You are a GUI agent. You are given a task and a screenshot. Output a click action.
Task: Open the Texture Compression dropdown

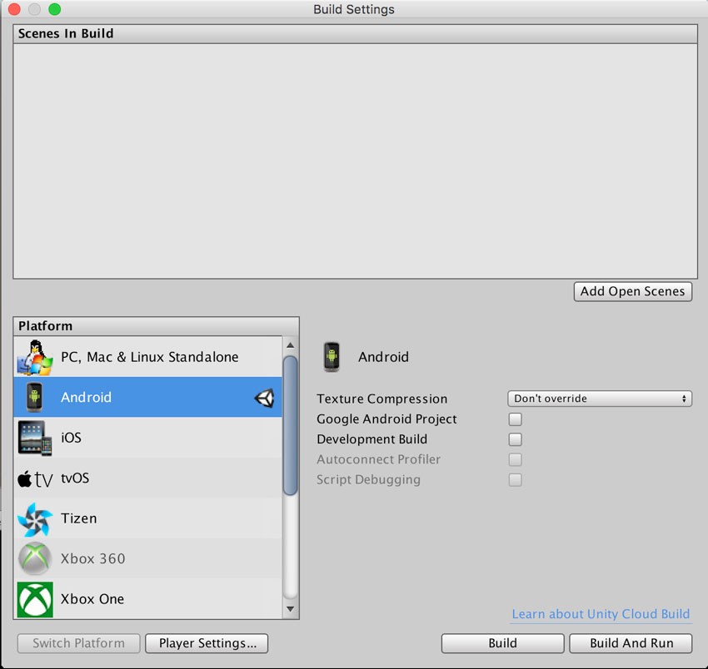pyautogui.click(x=600, y=399)
